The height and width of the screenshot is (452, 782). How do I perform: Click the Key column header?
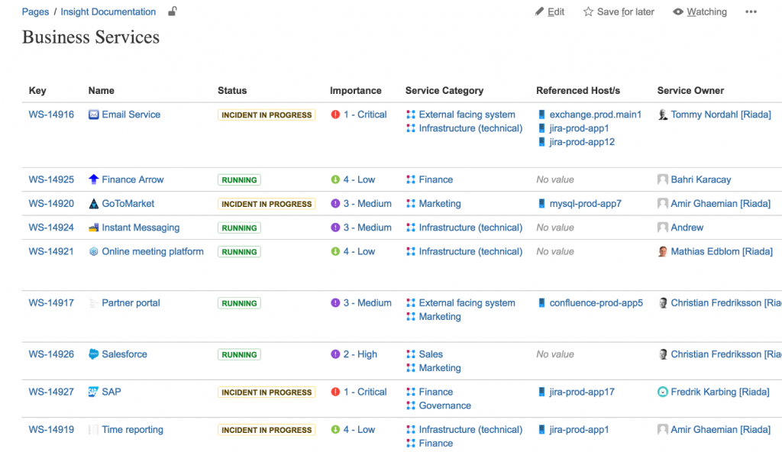37,90
